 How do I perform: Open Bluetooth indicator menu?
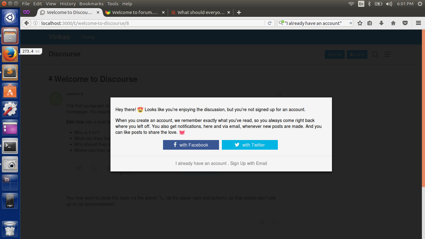tap(369, 4)
